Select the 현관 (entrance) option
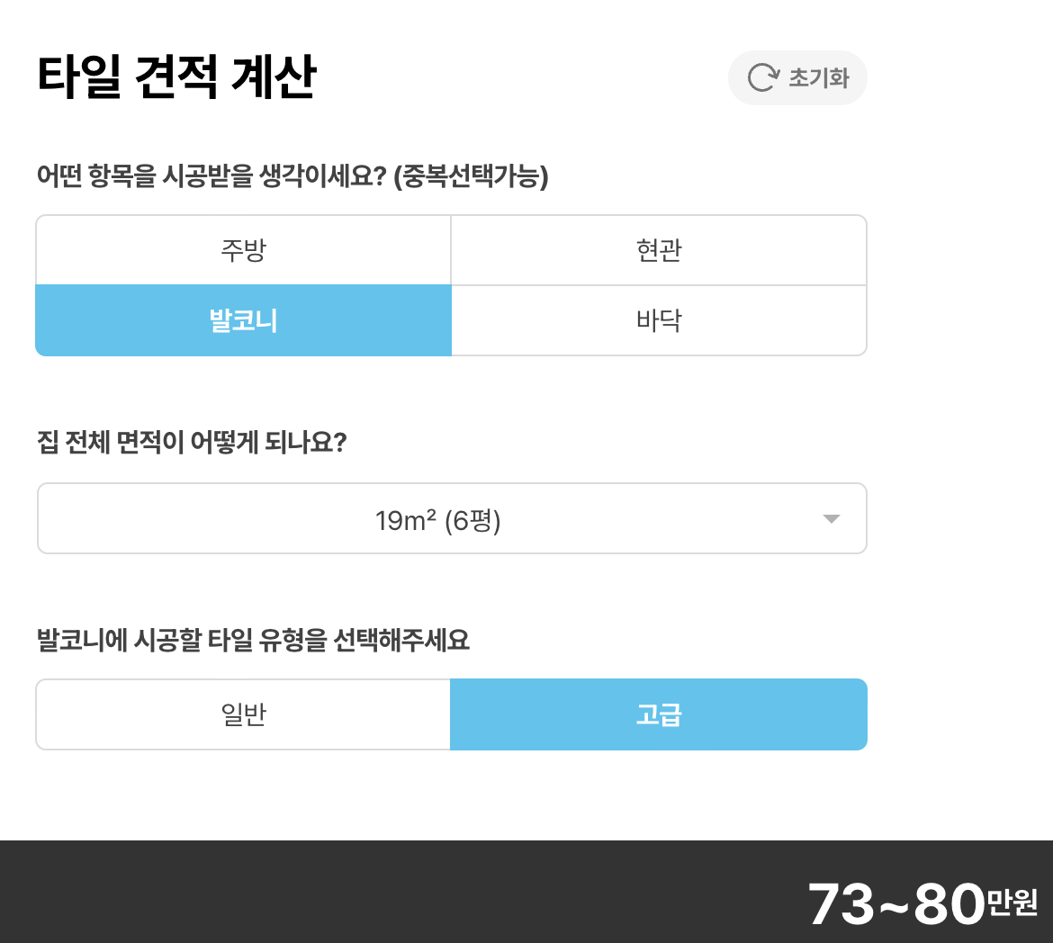This screenshot has width=1053, height=943. point(659,250)
